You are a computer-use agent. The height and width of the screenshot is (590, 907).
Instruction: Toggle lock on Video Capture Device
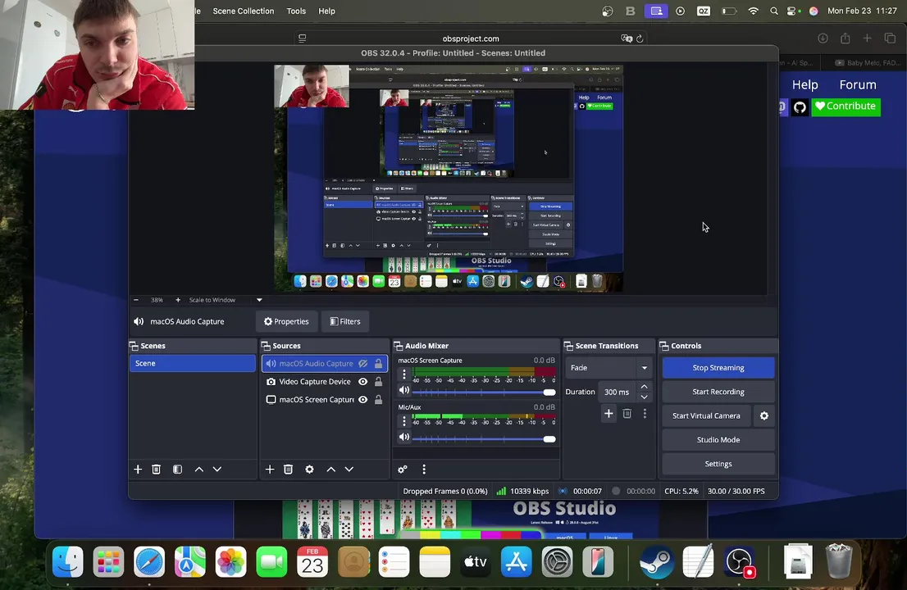pyautogui.click(x=378, y=381)
